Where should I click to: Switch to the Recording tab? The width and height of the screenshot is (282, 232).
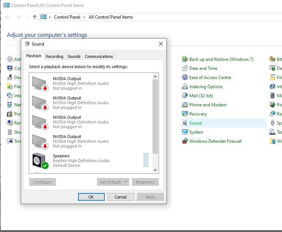pos(54,56)
